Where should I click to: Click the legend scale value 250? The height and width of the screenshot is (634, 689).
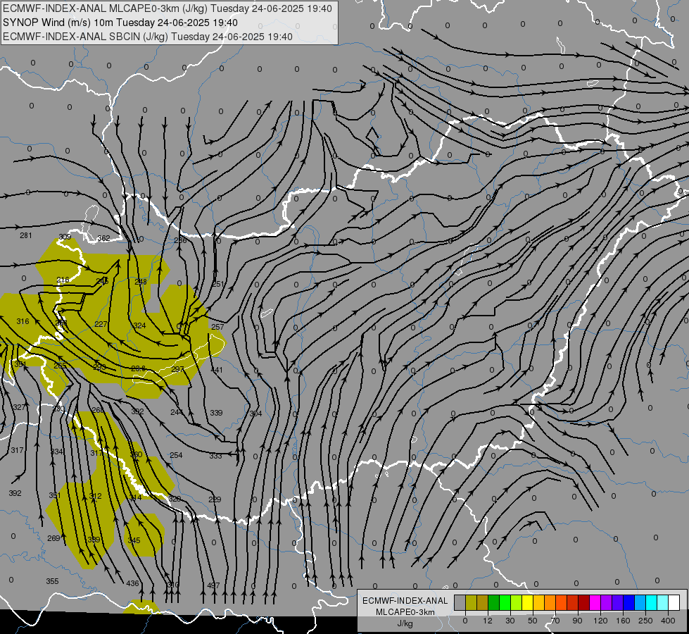point(645,621)
